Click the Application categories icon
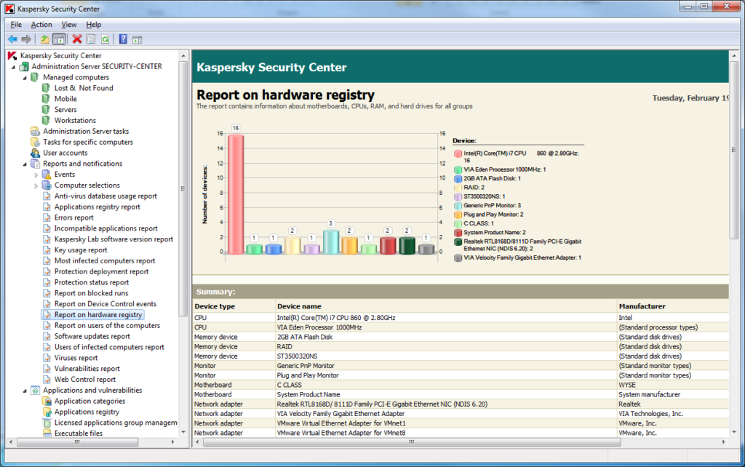Viewport: 745px width, 467px height. 47,401
